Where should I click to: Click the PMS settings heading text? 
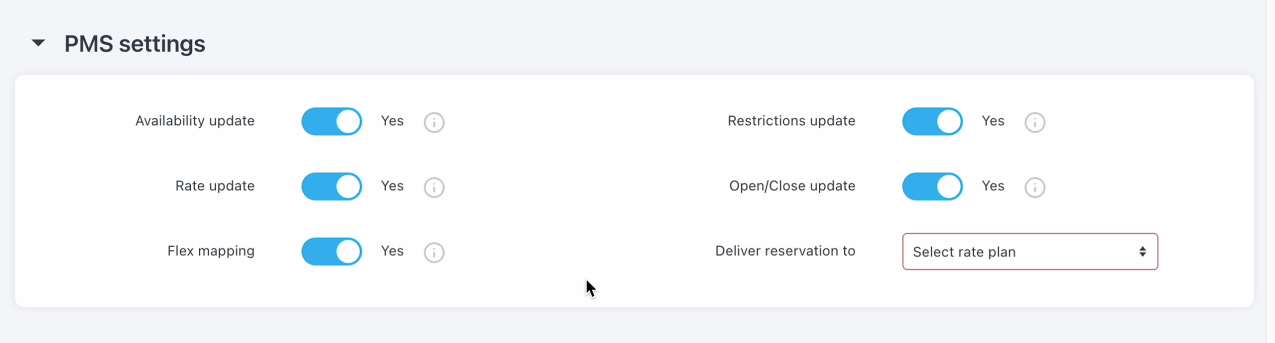click(134, 44)
